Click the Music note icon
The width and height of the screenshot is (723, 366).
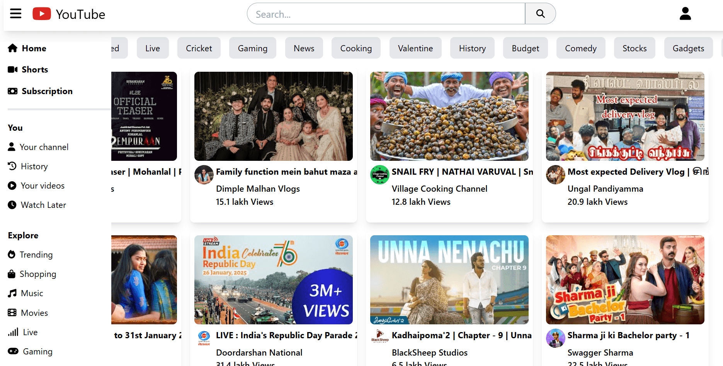[x=12, y=293]
